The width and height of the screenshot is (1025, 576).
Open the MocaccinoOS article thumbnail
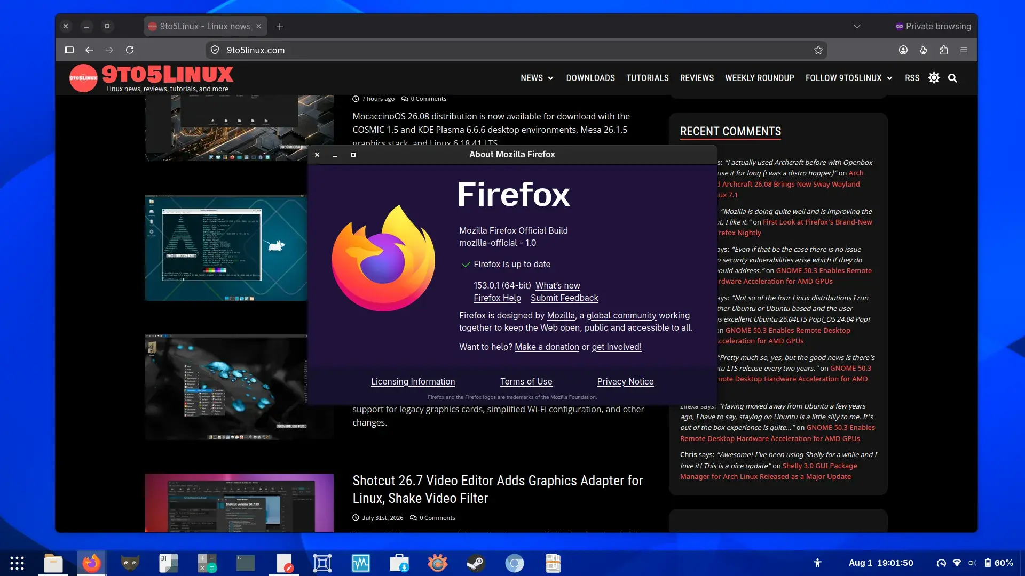[x=239, y=128]
